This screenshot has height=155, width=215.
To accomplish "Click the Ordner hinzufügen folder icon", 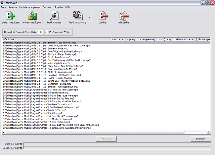I will click(x=31, y=16).
